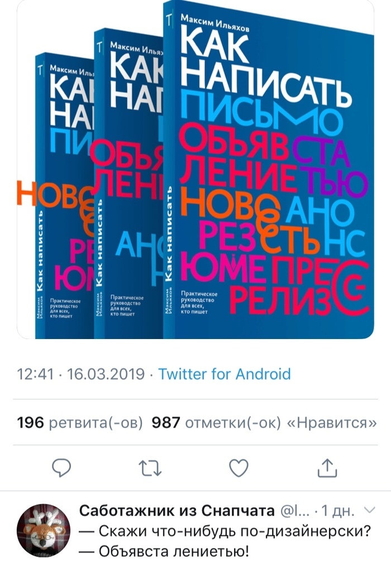Tap the retweet arrows icon
The height and width of the screenshot is (563, 391).
pyautogui.click(x=150, y=468)
